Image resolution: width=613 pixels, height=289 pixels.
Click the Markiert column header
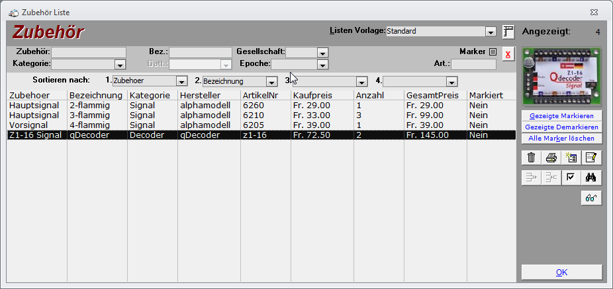pos(491,96)
